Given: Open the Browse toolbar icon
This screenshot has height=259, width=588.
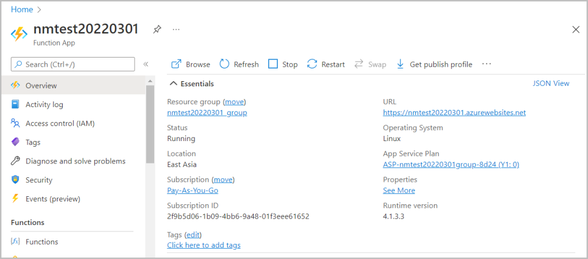Looking at the screenshot, I should point(177,64).
